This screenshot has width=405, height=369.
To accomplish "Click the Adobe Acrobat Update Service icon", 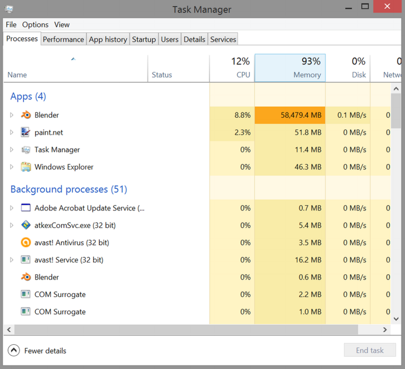I will [26, 208].
